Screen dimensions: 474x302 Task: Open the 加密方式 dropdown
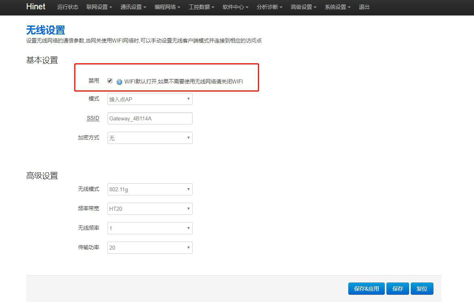pos(150,138)
